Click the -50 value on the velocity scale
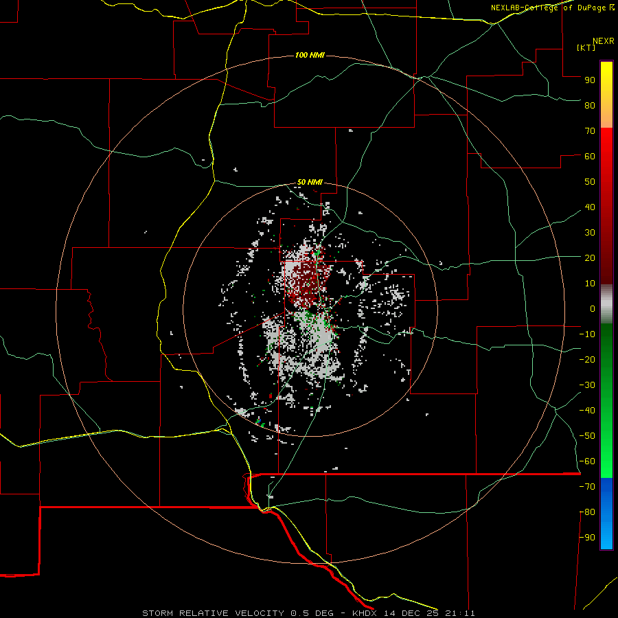The height and width of the screenshot is (618, 618). [587, 436]
